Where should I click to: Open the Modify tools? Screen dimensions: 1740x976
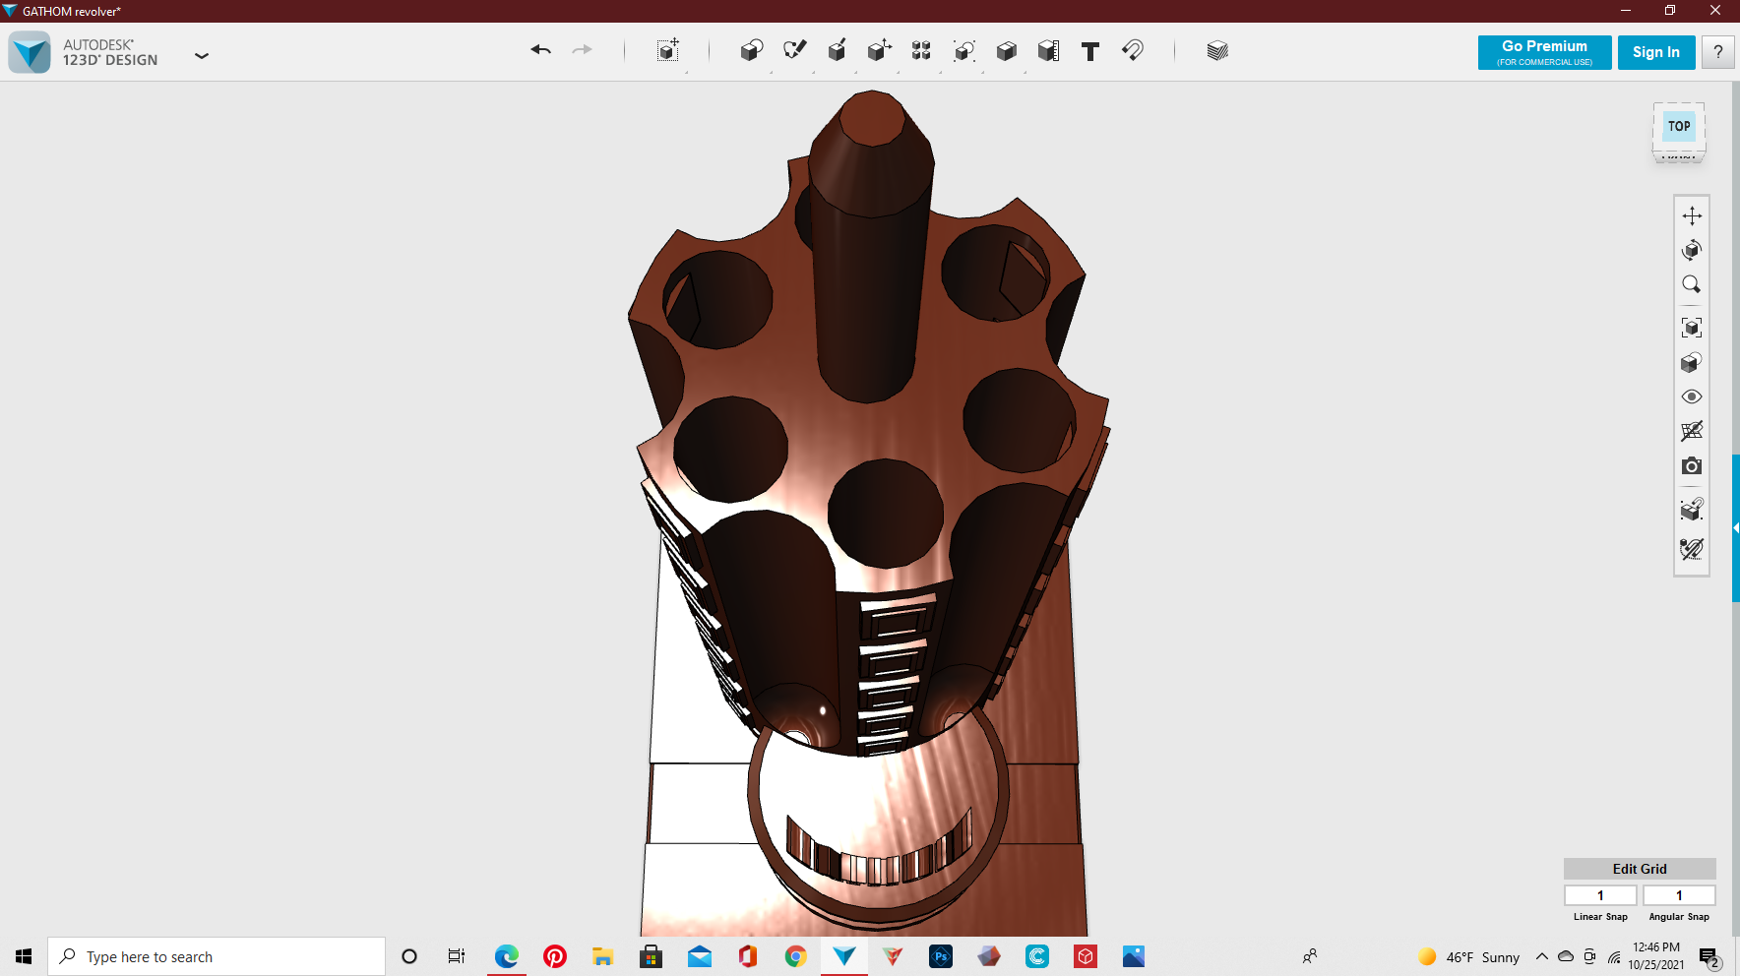click(x=879, y=50)
